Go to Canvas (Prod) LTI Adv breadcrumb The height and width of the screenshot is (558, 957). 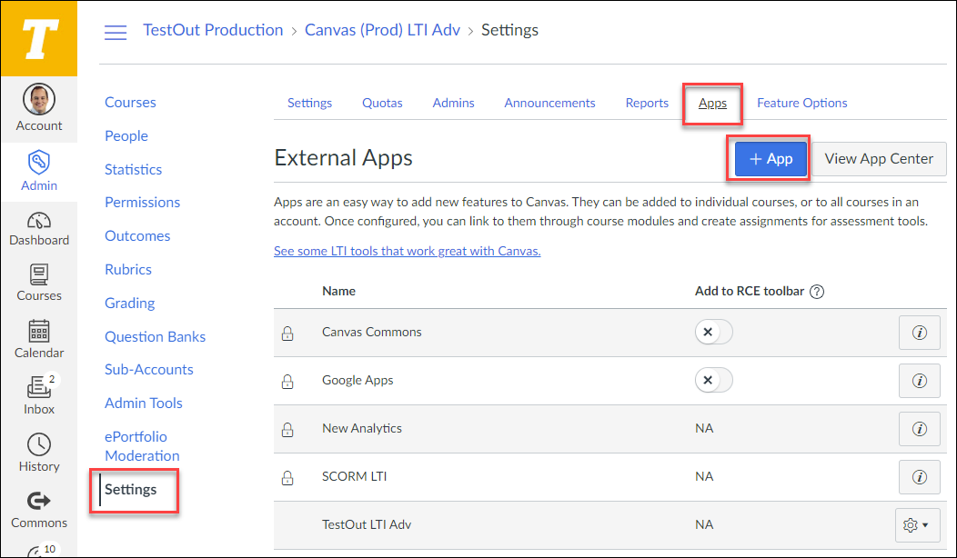382,30
